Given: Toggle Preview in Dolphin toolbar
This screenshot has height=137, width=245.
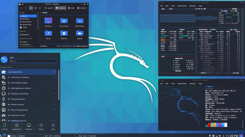Looking at the screenshot, I should tap(60, 8).
